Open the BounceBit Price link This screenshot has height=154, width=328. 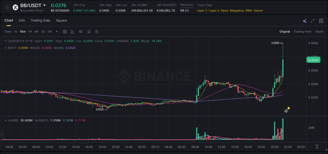tap(32, 11)
